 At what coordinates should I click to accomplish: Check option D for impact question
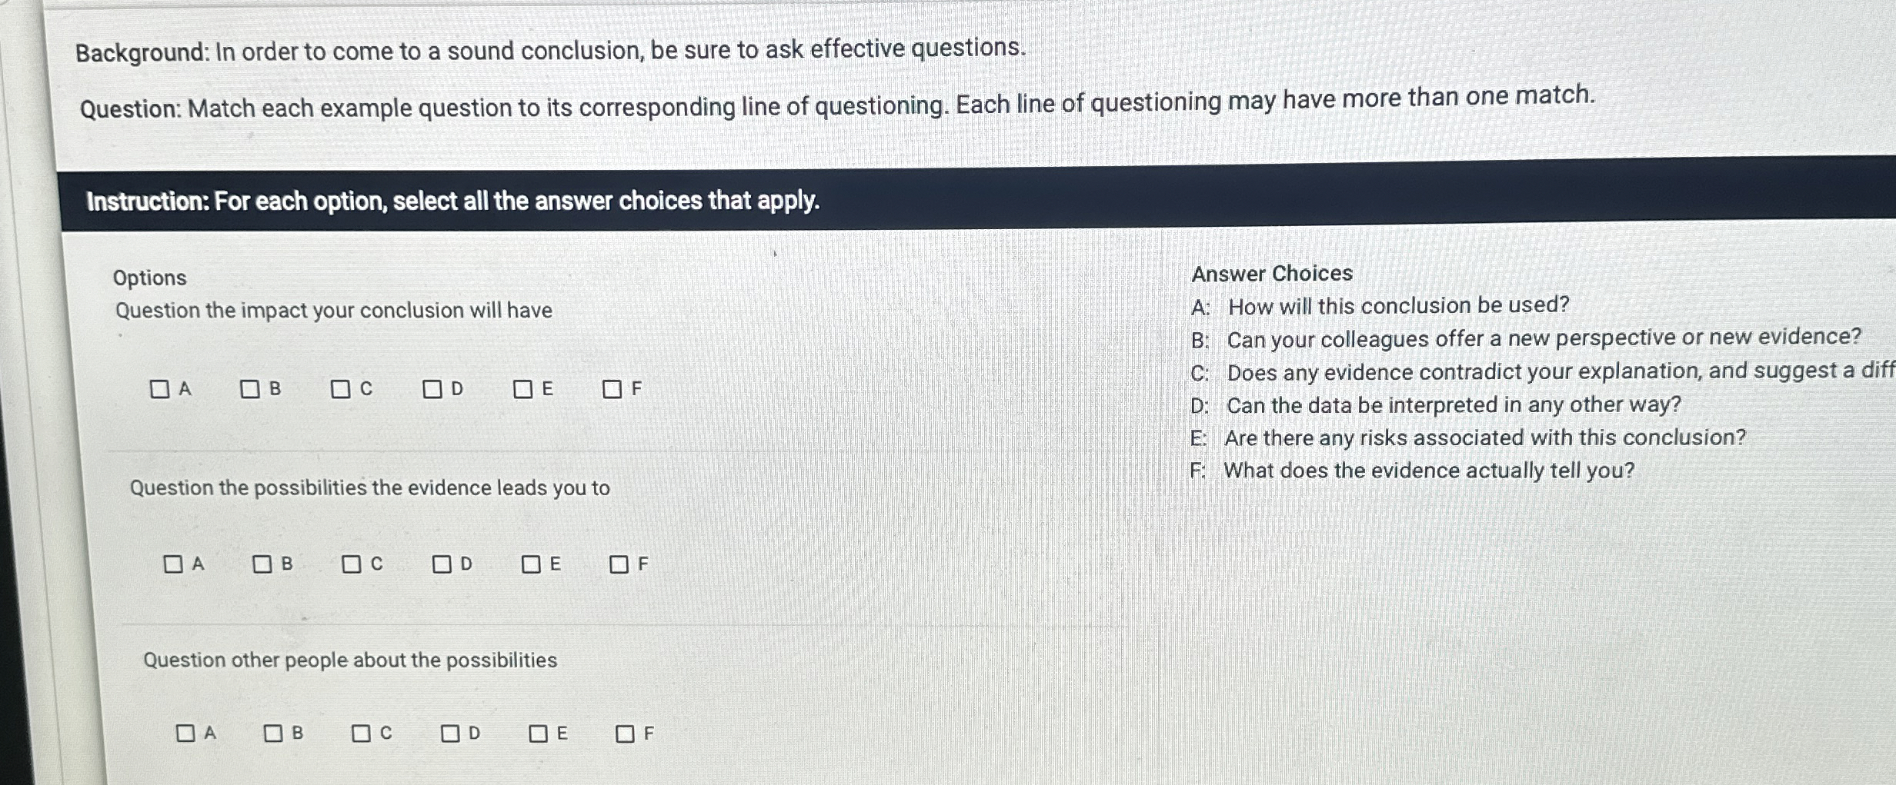pos(431,389)
